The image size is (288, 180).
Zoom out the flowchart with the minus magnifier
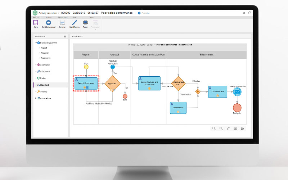(x=214, y=128)
